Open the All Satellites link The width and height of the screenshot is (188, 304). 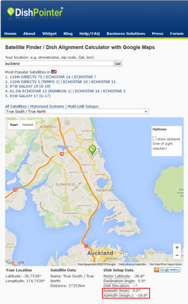[16, 106]
